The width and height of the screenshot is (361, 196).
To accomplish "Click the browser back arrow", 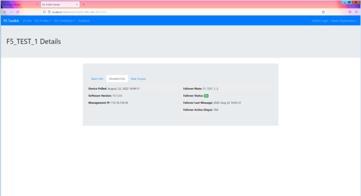I will click(x=4, y=12).
